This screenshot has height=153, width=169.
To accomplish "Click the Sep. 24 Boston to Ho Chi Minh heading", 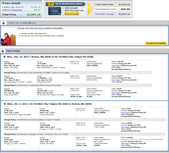I will (x=50, y=57).
